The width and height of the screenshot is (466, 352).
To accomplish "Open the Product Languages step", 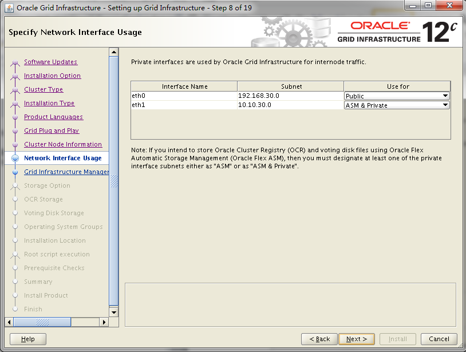I will tap(53, 117).
